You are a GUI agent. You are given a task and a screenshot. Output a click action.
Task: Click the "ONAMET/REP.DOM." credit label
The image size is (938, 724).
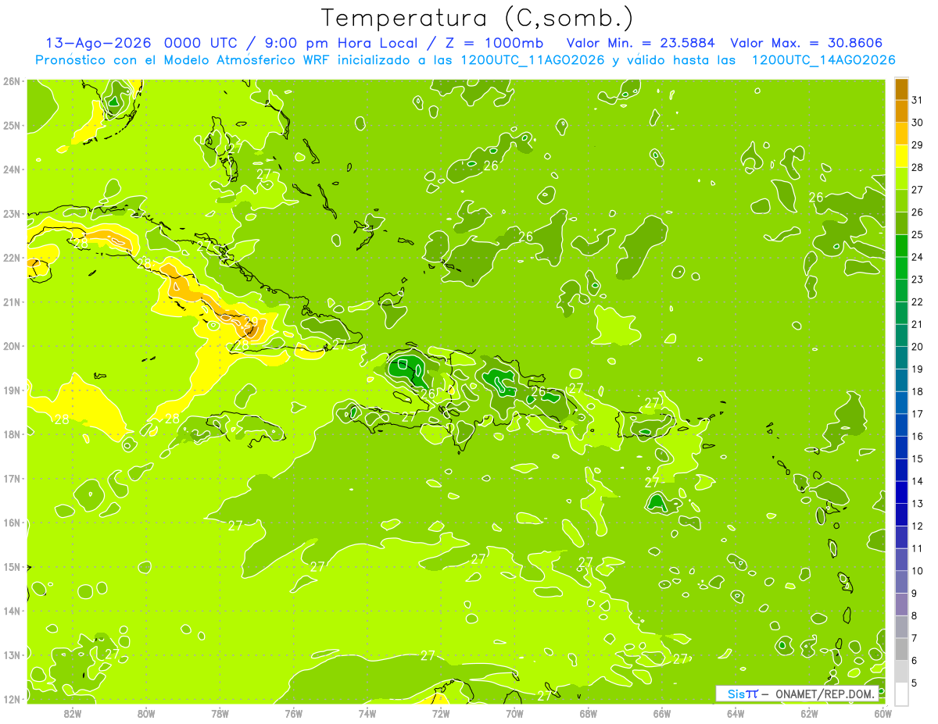tap(824, 694)
